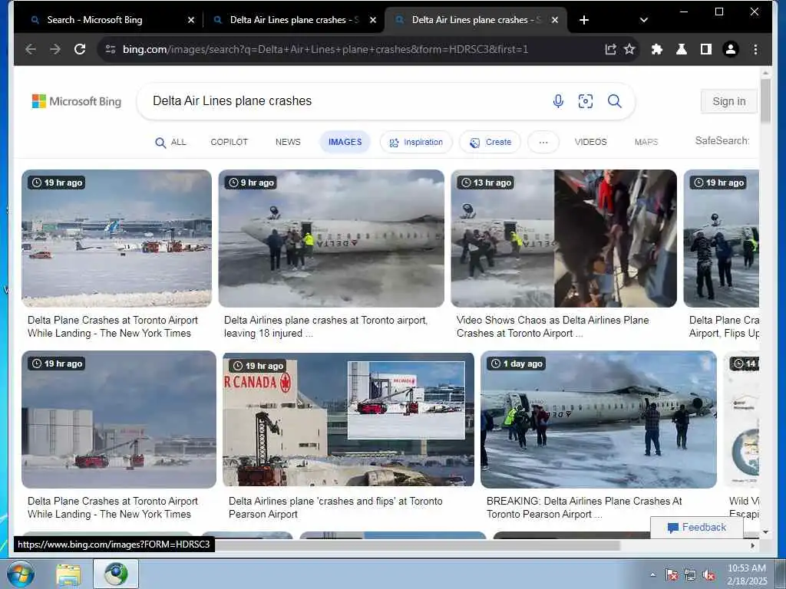This screenshot has height=589, width=786.
Task: Click the Create button
Action: pyautogui.click(x=490, y=142)
